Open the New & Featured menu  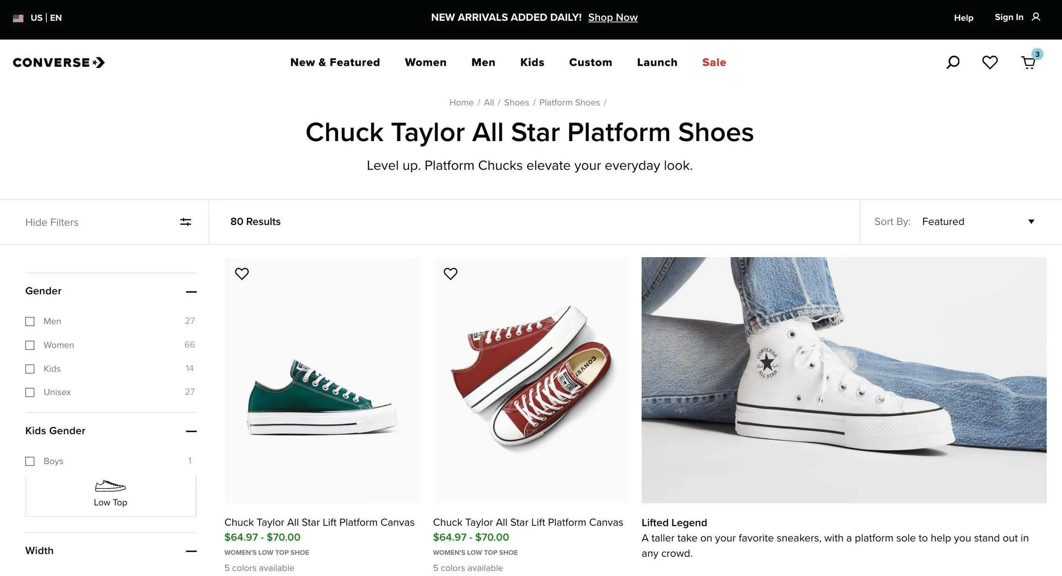pyautogui.click(x=335, y=62)
